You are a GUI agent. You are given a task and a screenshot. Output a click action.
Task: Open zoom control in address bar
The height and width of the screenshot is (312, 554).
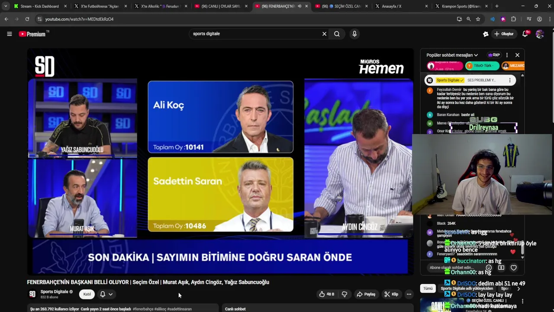(x=469, y=19)
